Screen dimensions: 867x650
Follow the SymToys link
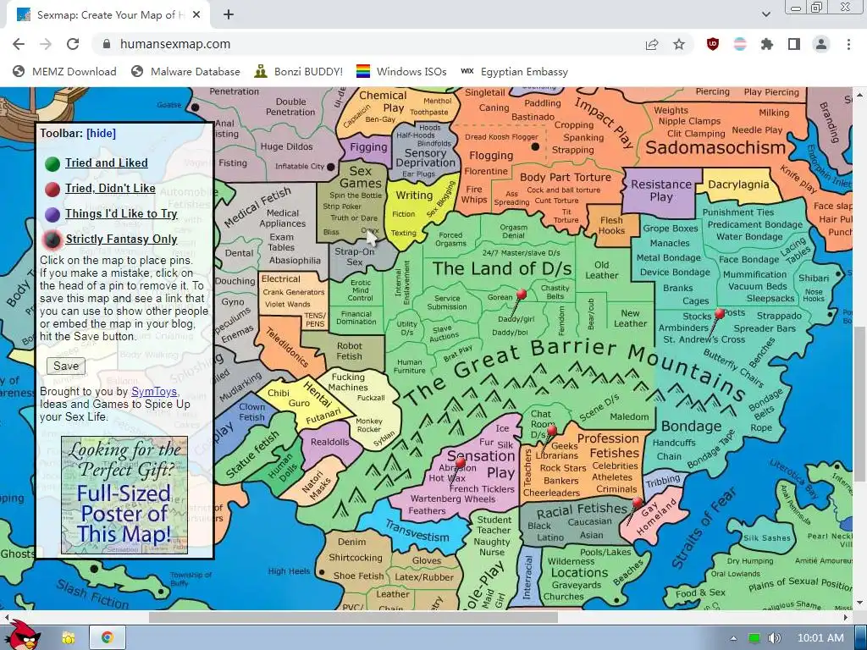click(x=154, y=391)
